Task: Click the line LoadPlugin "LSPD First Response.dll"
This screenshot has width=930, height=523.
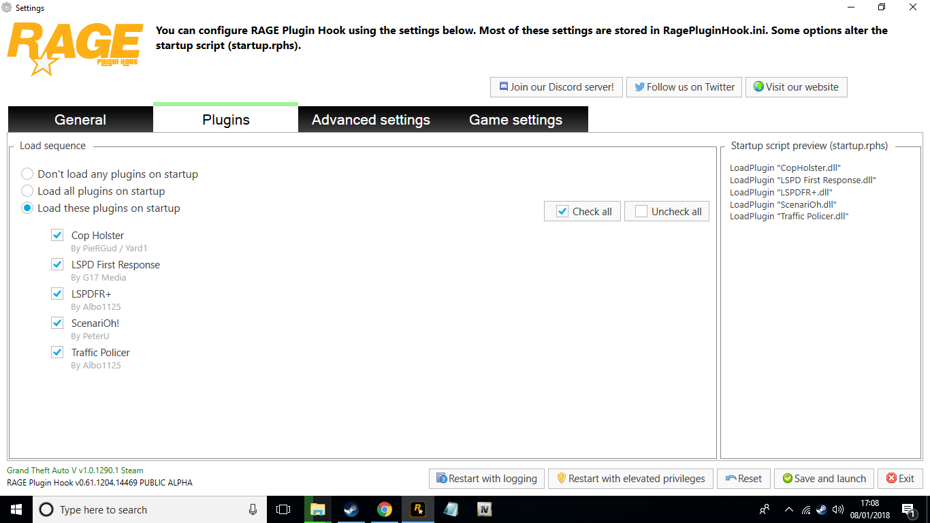Action: coord(803,180)
